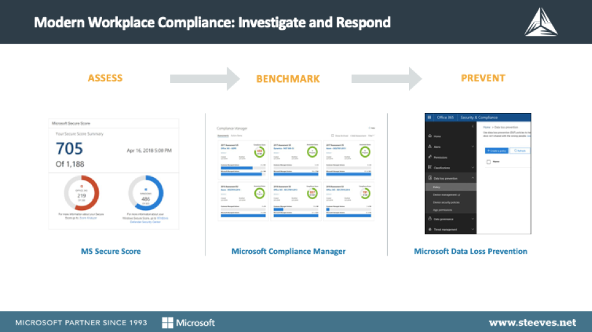Click the Windows blue donut chart
592x332 pixels.
[146, 193]
